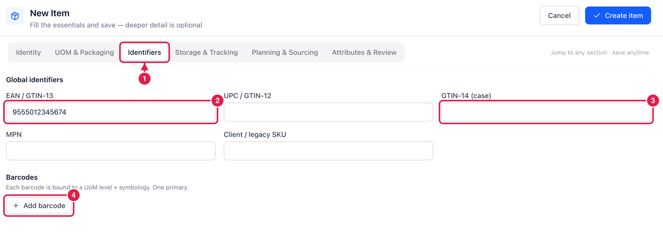Click the red numbered marker 2
The width and height of the screenshot is (663, 232).
point(218,101)
